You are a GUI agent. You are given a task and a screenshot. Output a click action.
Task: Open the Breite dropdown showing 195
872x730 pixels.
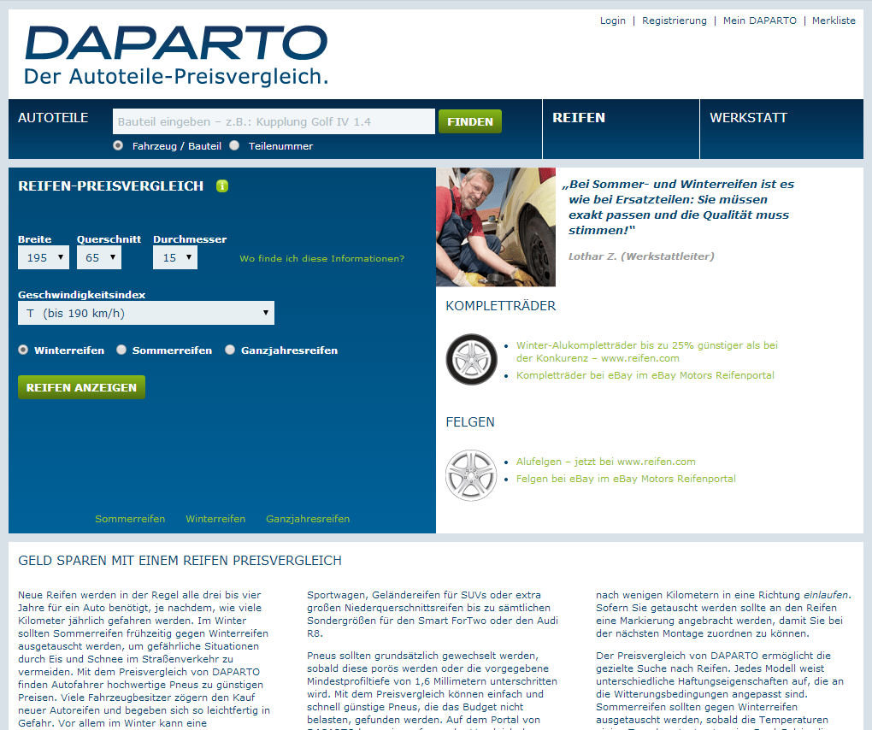44,257
